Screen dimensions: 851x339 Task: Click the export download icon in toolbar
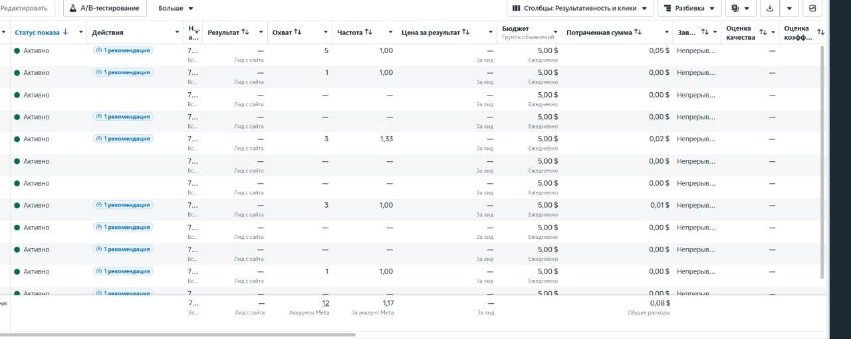(x=770, y=8)
